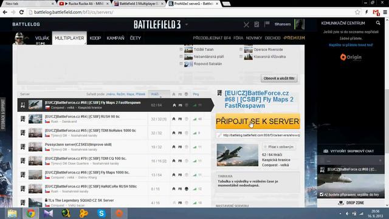Click the Battlelog logo
Viewport: 389px width, 219px height.
click(26, 24)
